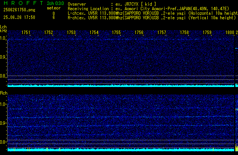Click the Receiving Location line Aomori City
The height and width of the screenshot is (155, 238).
(x=148, y=9)
